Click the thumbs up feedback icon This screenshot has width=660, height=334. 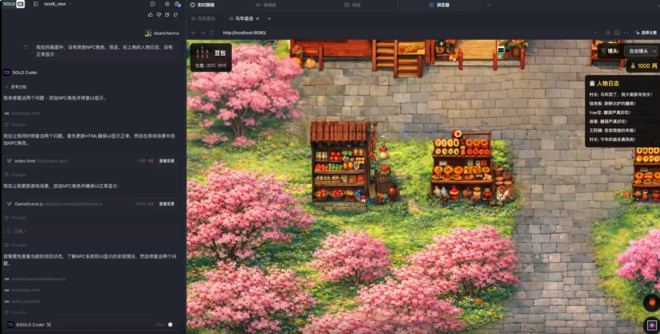pyautogui.click(x=150, y=14)
